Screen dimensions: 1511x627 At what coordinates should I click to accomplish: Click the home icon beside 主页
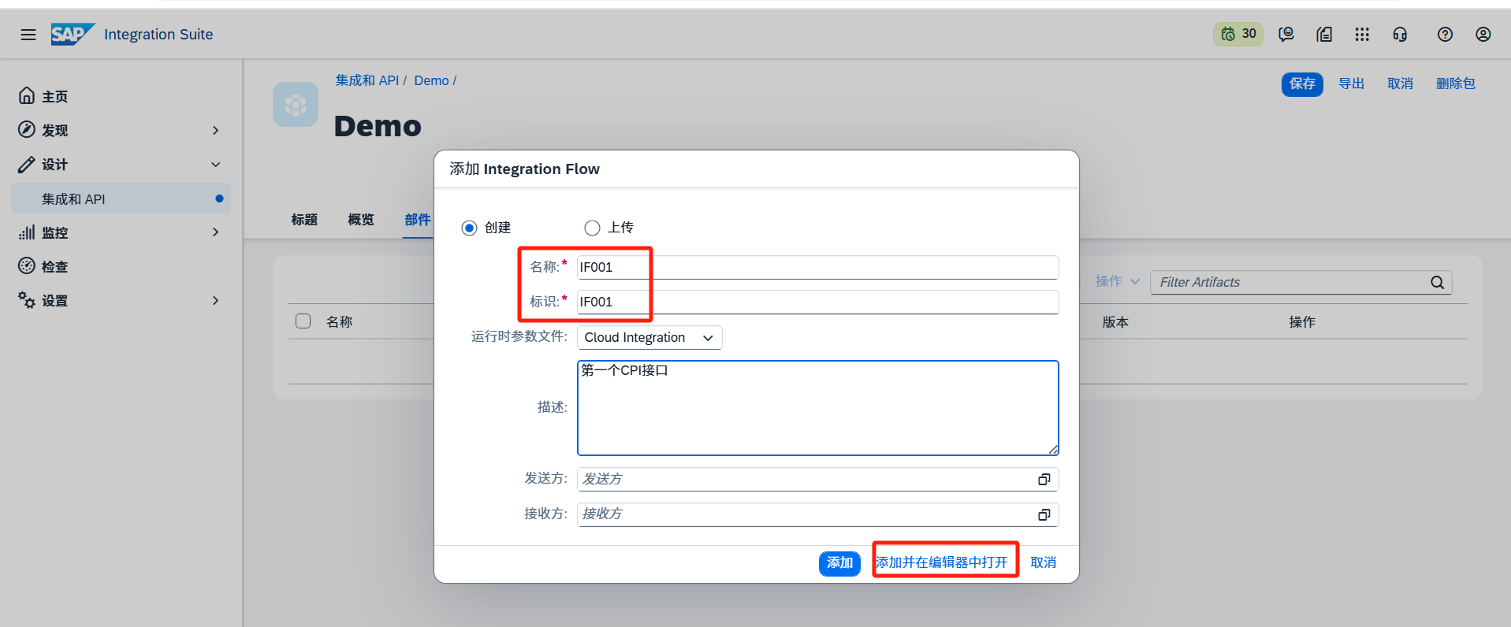[x=27, y=95]
